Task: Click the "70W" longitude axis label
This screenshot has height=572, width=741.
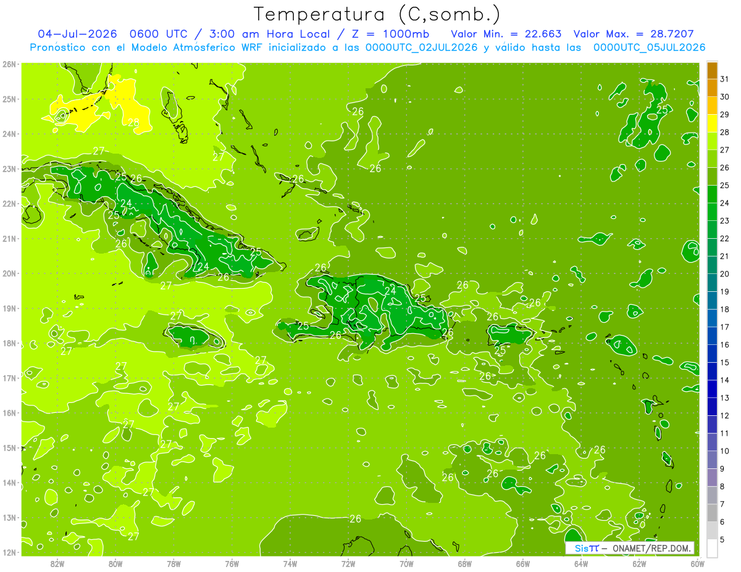Action: (406, 564)
